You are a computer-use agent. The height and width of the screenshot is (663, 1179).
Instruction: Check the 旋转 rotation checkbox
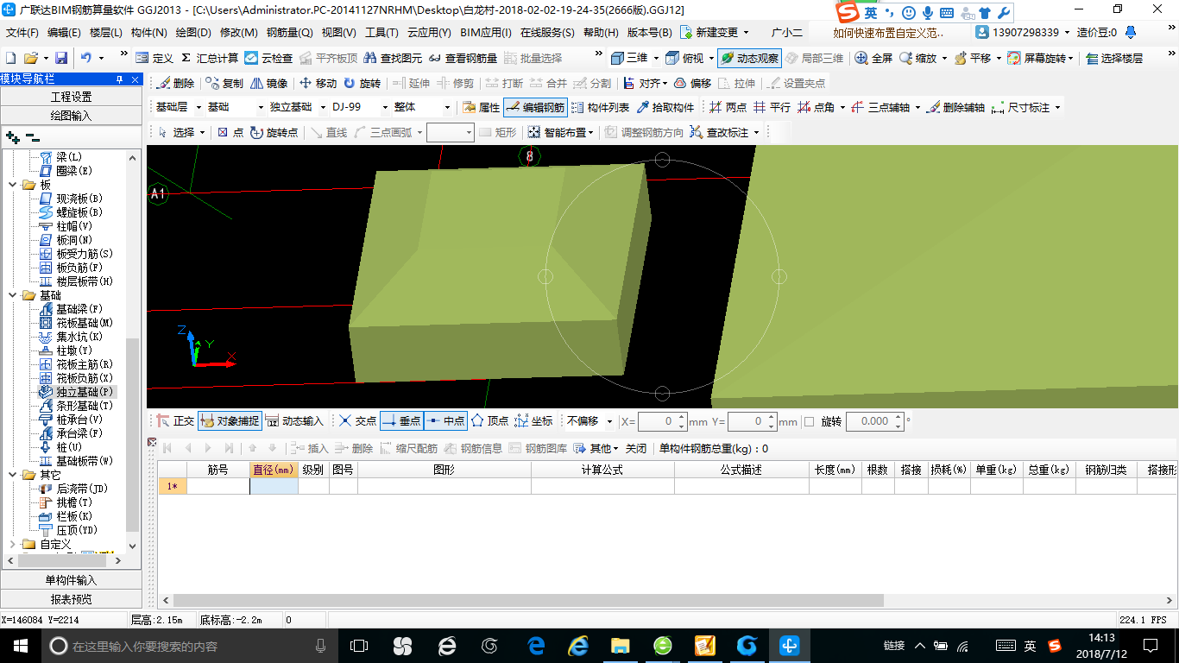809,421
